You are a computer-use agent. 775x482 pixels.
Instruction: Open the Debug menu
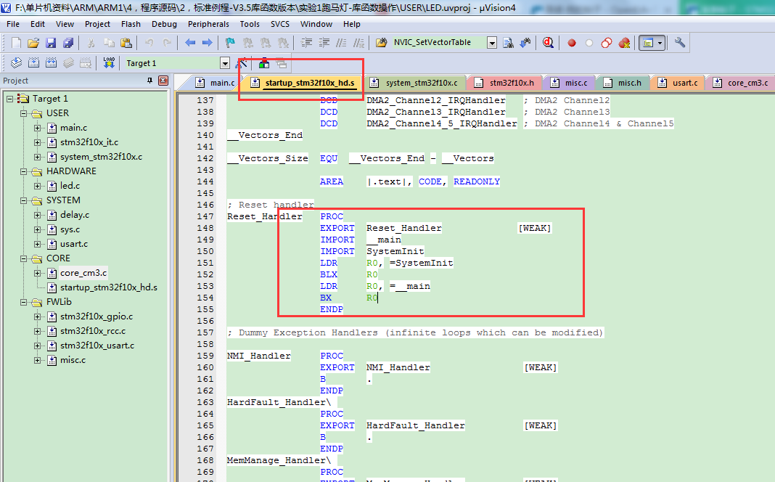click(x=164, y=24)
